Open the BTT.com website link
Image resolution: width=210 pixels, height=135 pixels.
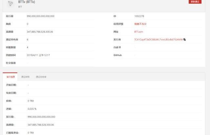138,32
